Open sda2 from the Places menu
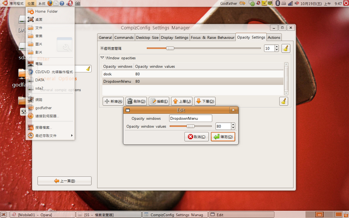Image resolution: width=349 pixels, height=218 pixels. coord(50,88)
